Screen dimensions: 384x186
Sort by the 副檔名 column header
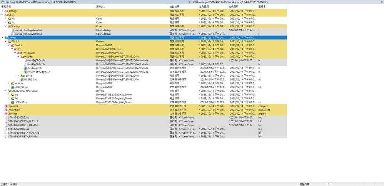point(272,7)
